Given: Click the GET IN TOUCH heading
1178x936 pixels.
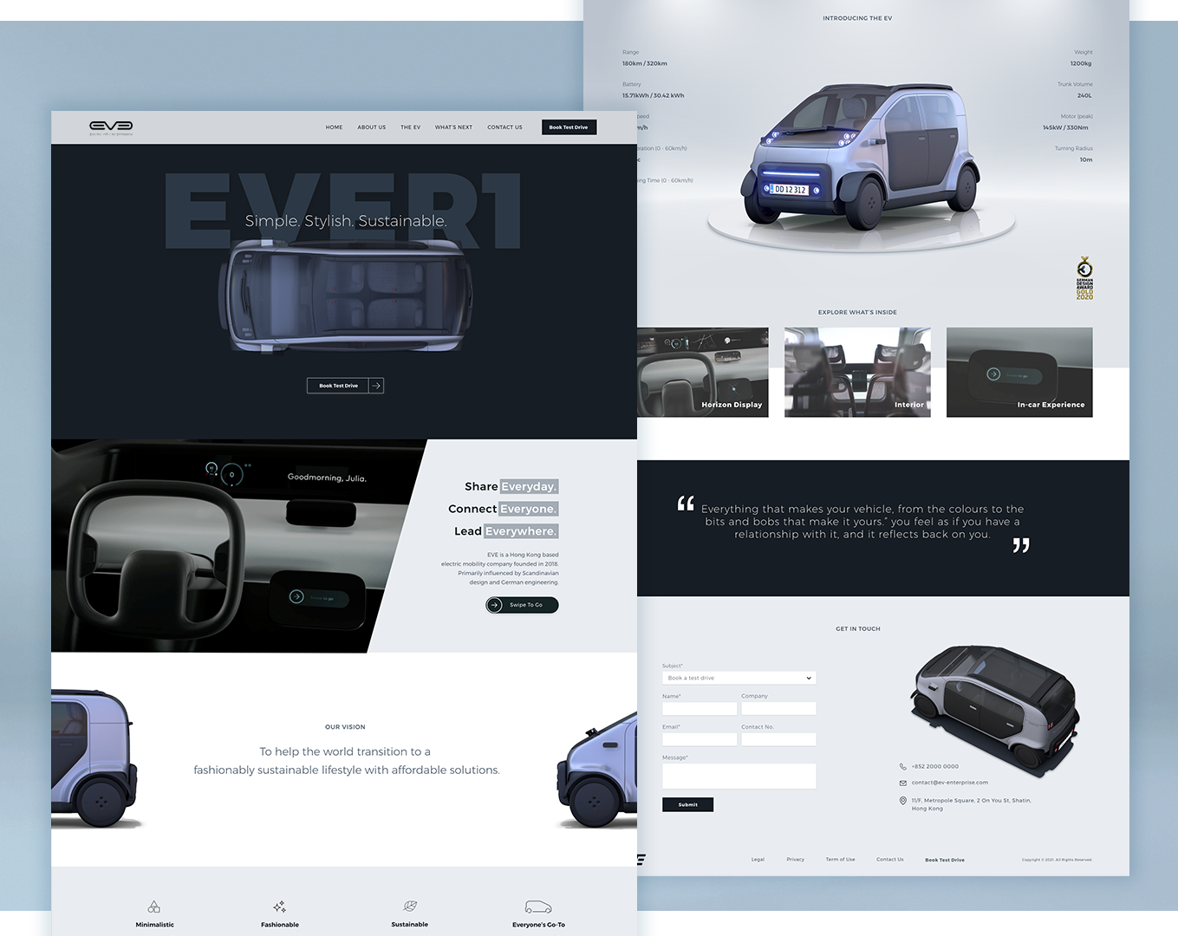Looking at the screenshot, I should click(x=858, y=629).
